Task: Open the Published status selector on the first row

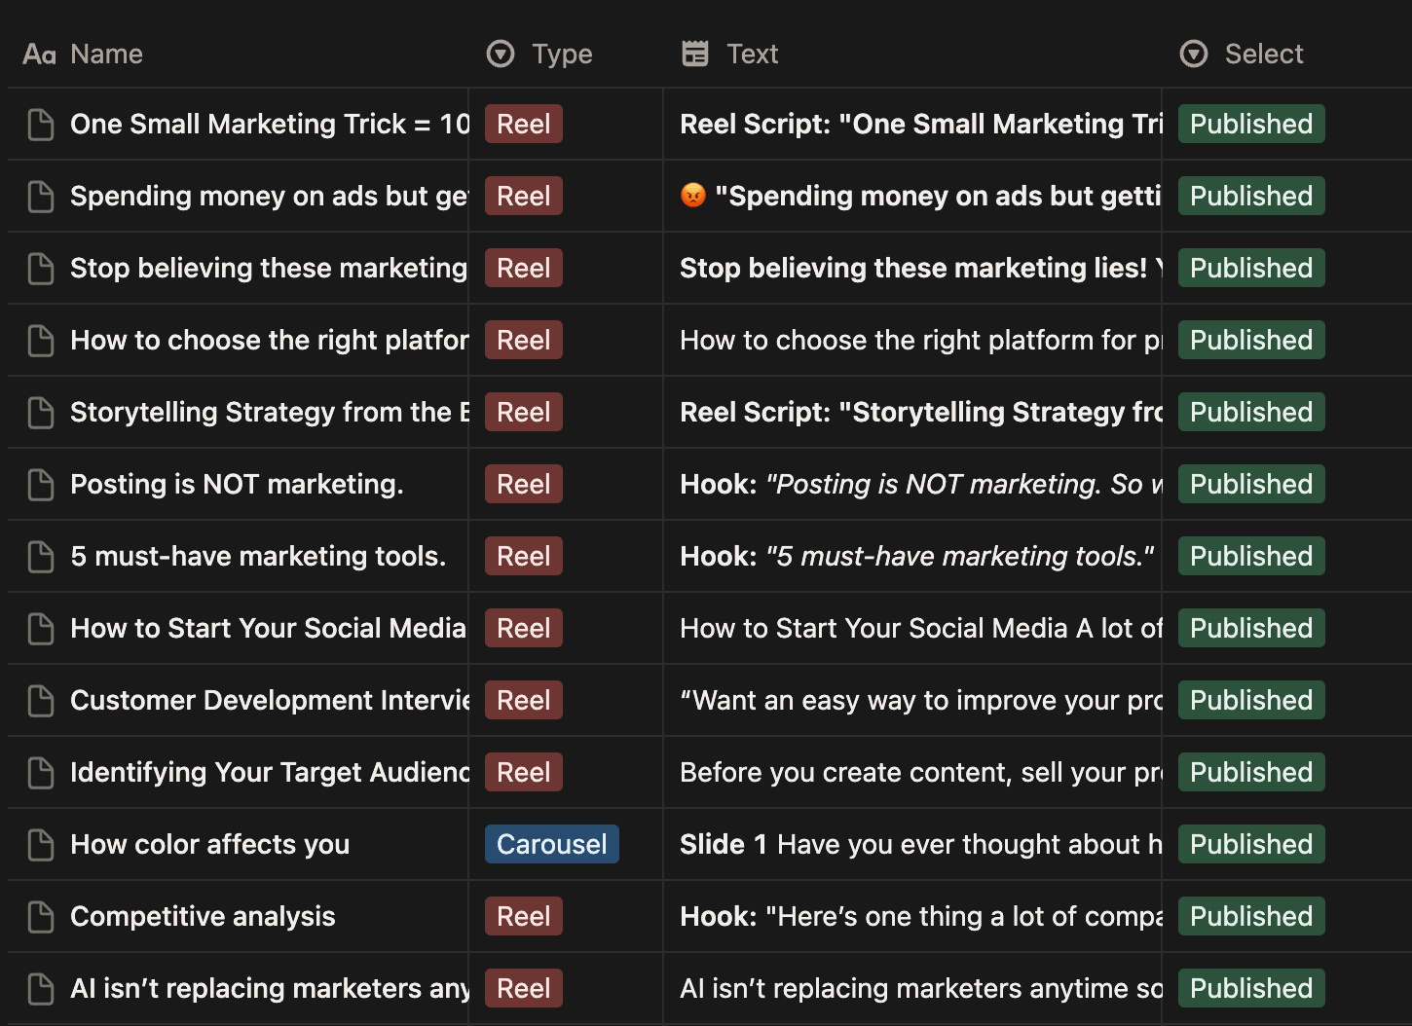Action: (1250, 124)
